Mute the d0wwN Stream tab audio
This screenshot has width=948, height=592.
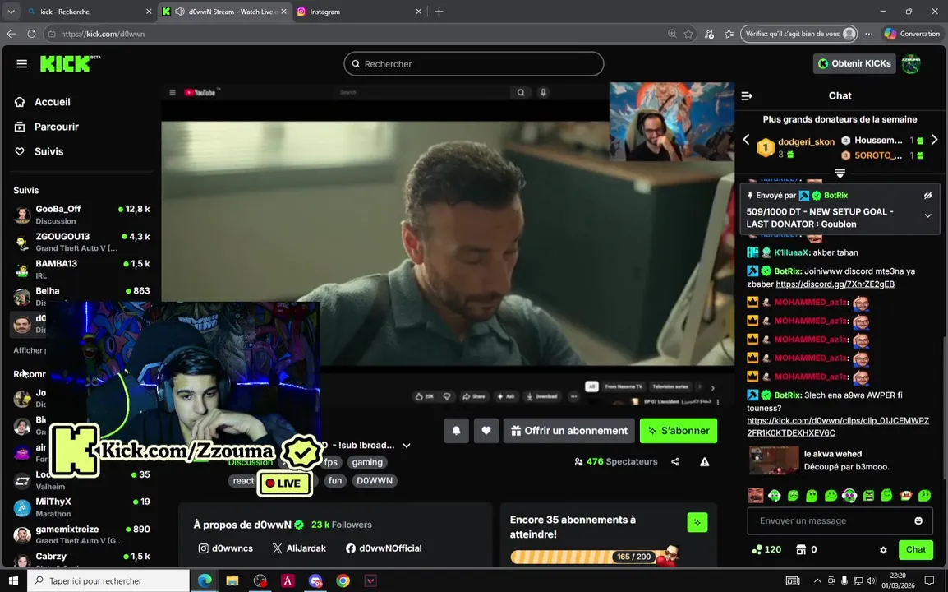click(x=180, y=12)
